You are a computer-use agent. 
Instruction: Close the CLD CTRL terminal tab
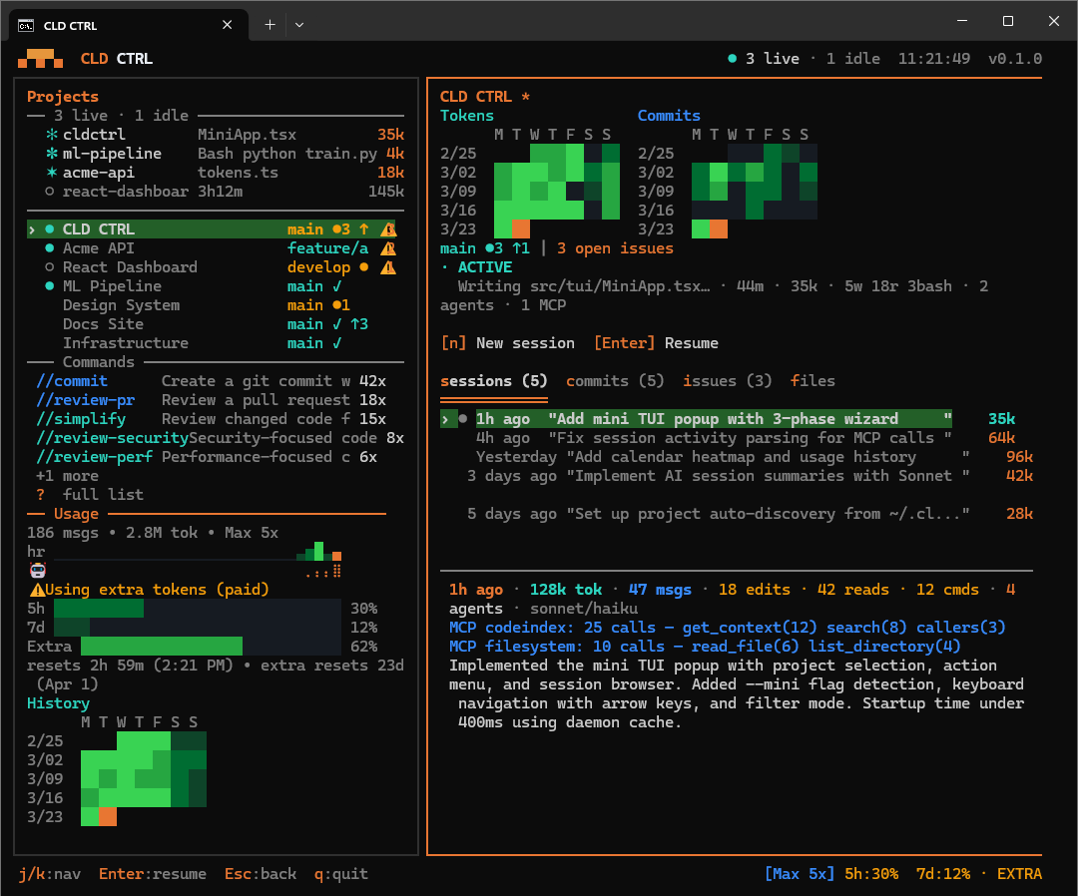tap(227, 25)
